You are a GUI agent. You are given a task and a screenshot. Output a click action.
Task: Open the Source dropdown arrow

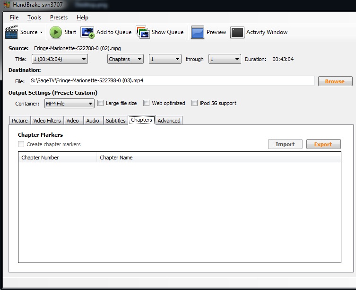pyautogui.click(x=41, y=32)
